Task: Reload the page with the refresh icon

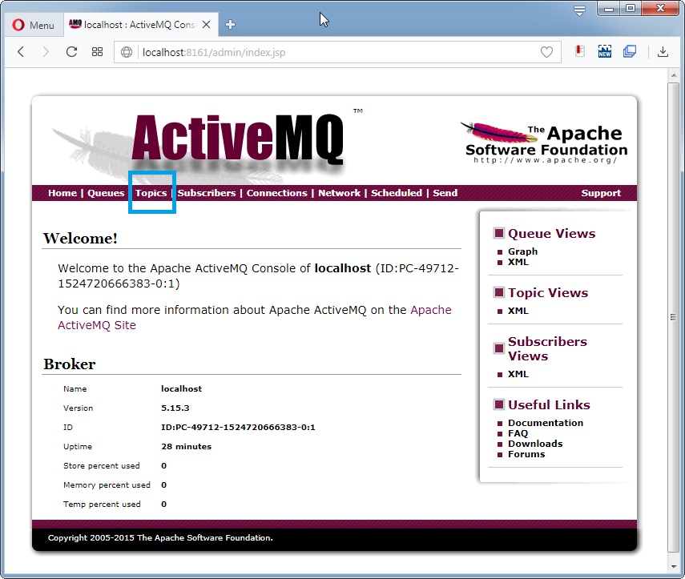Action: pos(71,52)
